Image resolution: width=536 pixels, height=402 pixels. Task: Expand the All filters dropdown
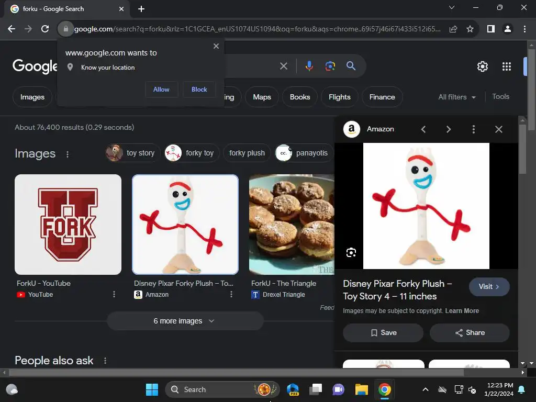[x=457, y=97]
